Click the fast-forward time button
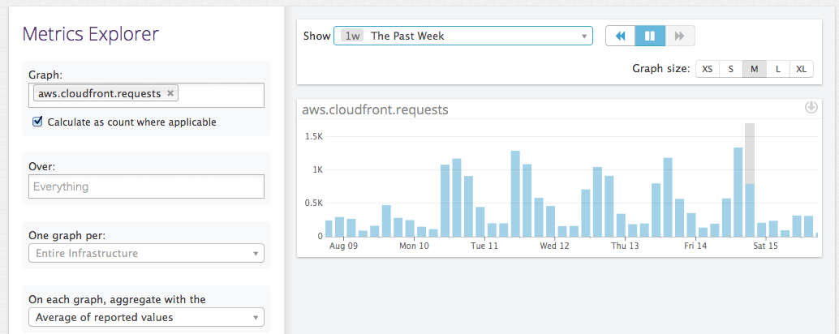Viewport: 839px width, 334px height. (x=680, y=36)
